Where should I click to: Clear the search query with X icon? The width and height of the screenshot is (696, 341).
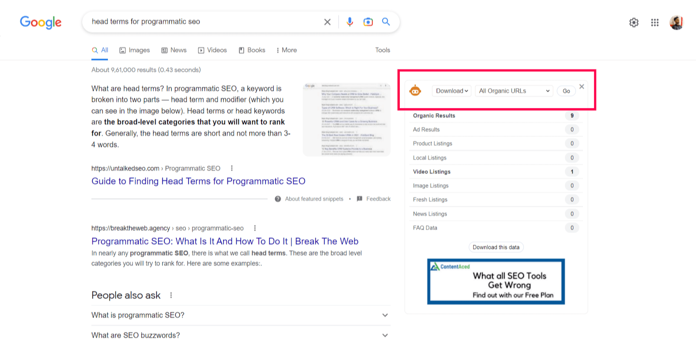coord(328,22)
